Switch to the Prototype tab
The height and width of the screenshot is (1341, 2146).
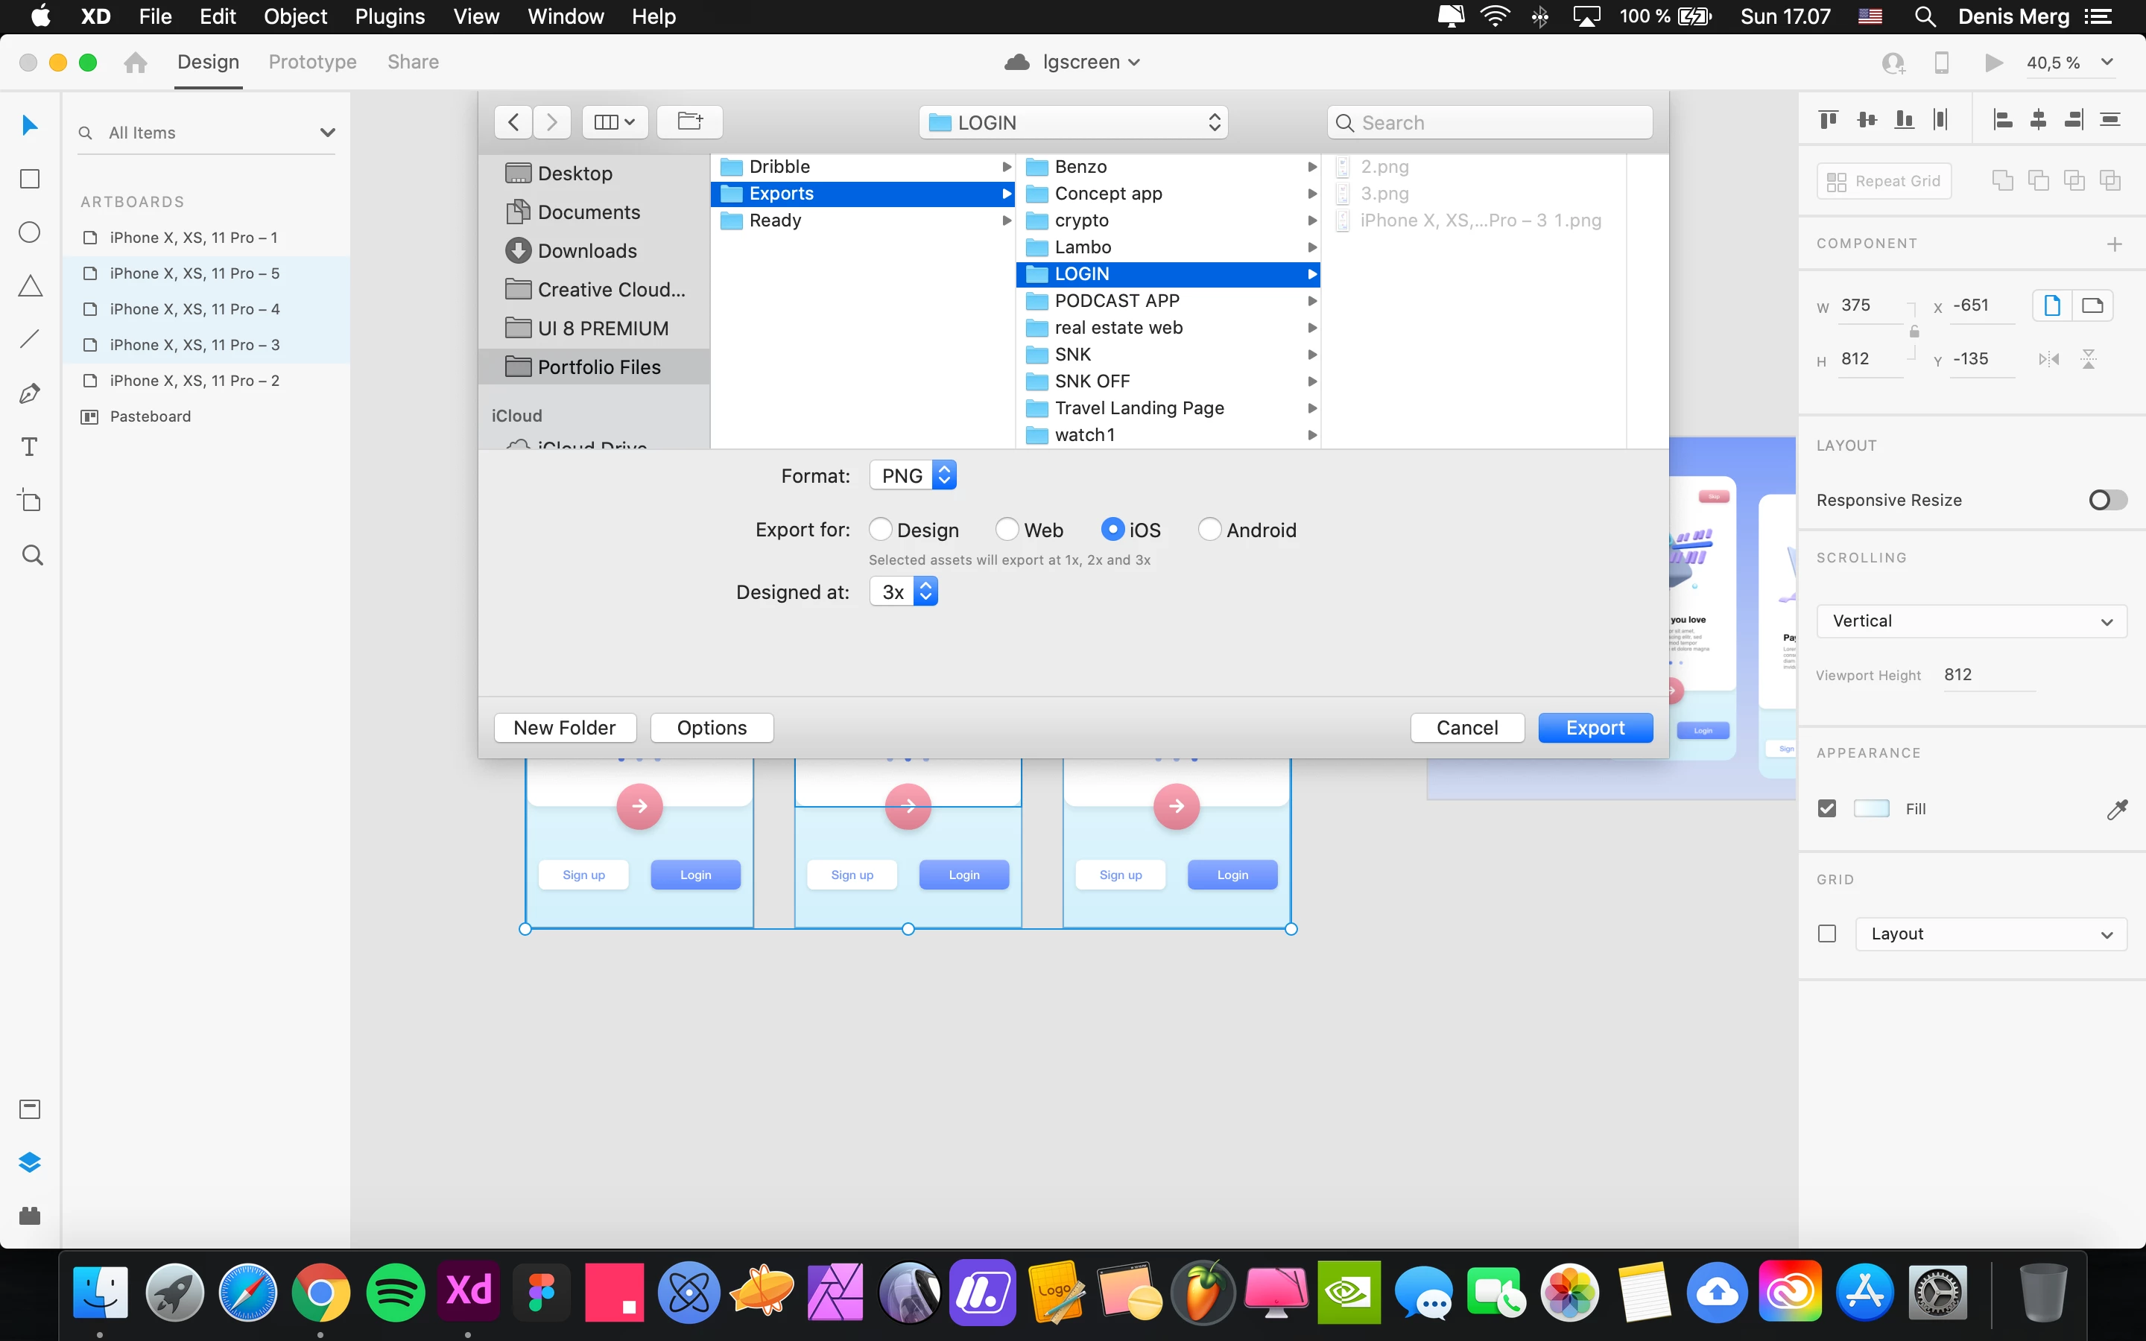(312, 62)
